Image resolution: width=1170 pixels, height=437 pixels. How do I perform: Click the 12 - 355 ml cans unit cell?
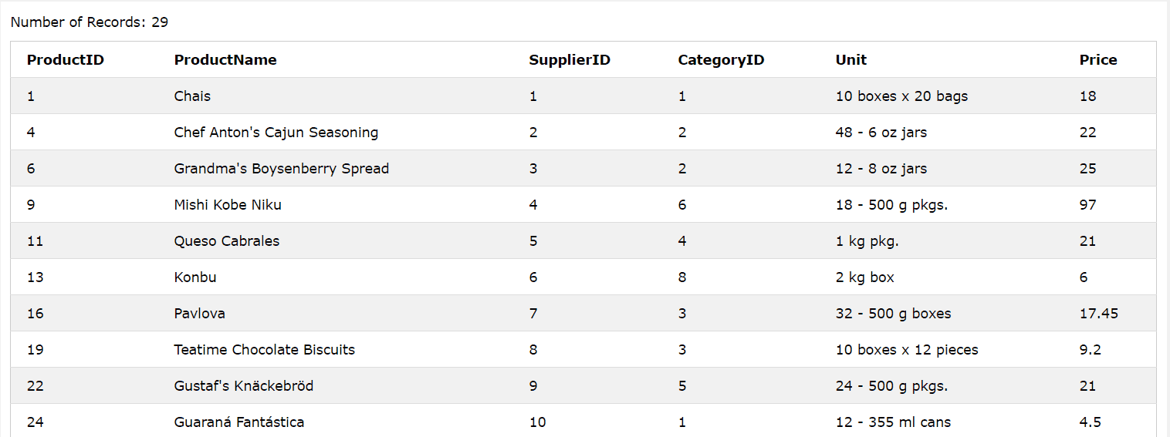(894, 422)
